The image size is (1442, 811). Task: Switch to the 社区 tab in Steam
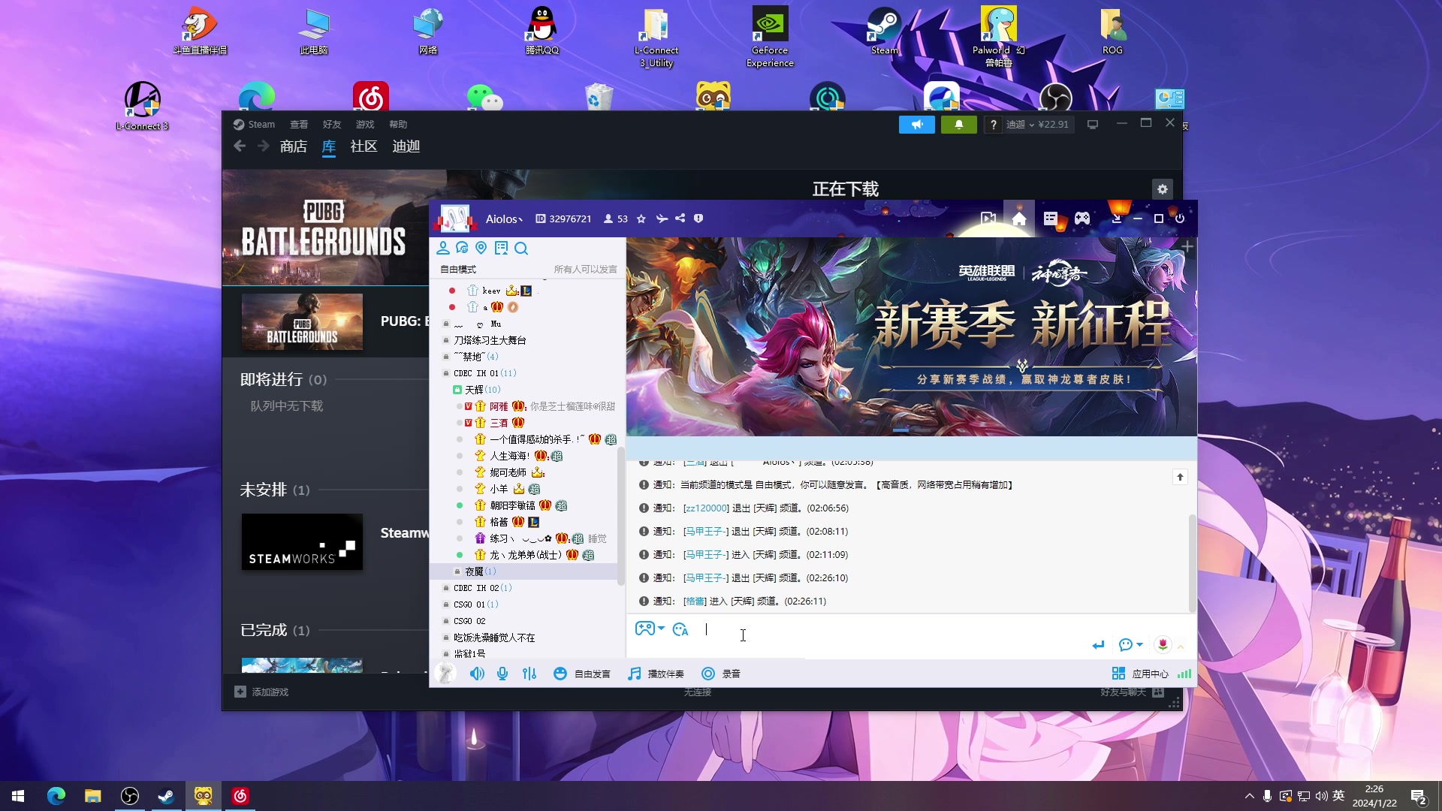click(363, 146)
